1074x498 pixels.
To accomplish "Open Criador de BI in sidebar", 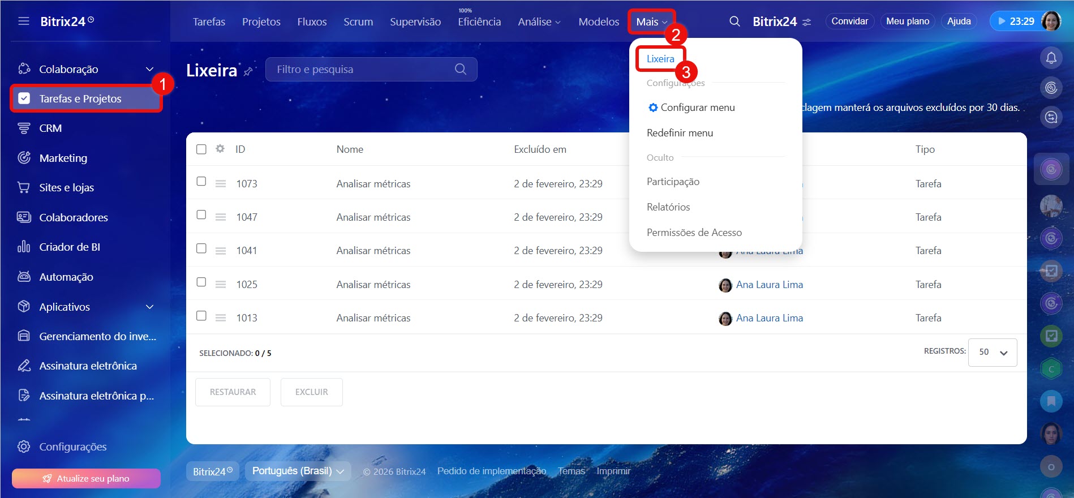I will tap(69, 247).
